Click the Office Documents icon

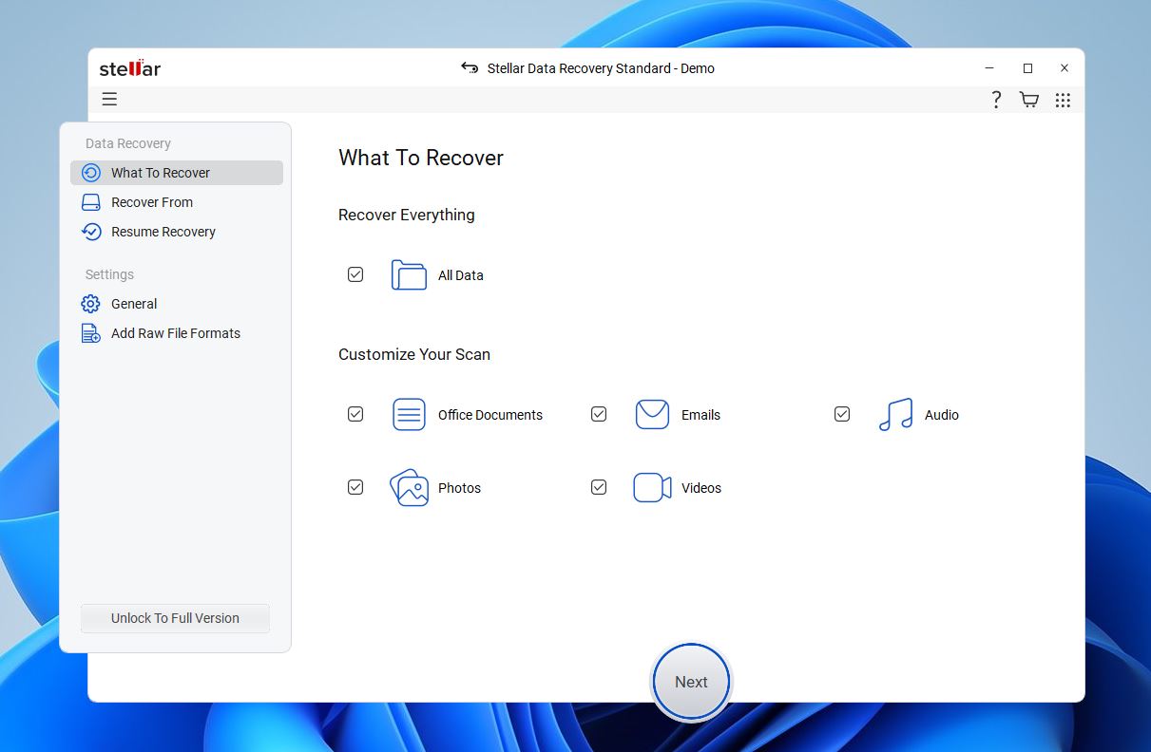[x=409, y=415]
